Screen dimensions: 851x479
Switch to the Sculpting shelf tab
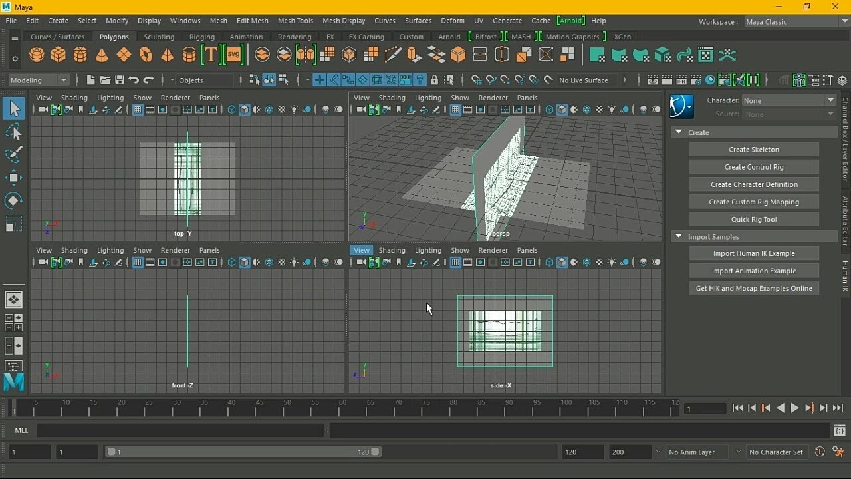coord(159,37)
